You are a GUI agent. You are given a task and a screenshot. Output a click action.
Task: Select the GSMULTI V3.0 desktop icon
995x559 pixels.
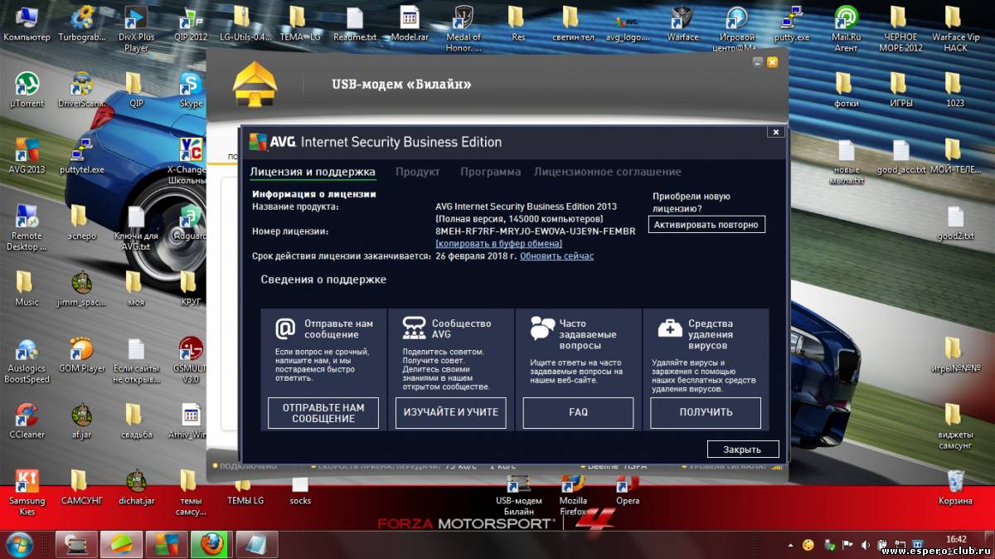[191, 361]
